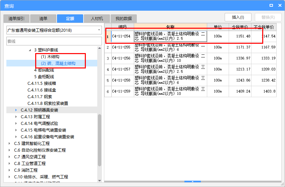Viewport: 285px width, 187px height.
Task: Expand the C.4.16 起重设备电气装置安装 node
Action: click(16, 137)
